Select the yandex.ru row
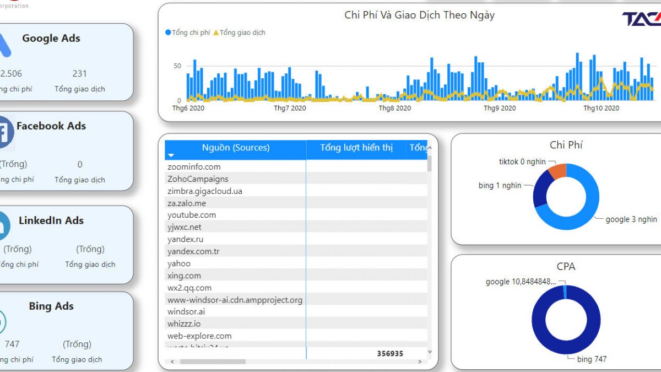The height and width of the screenshot is (372, 661). click(296, 239)
